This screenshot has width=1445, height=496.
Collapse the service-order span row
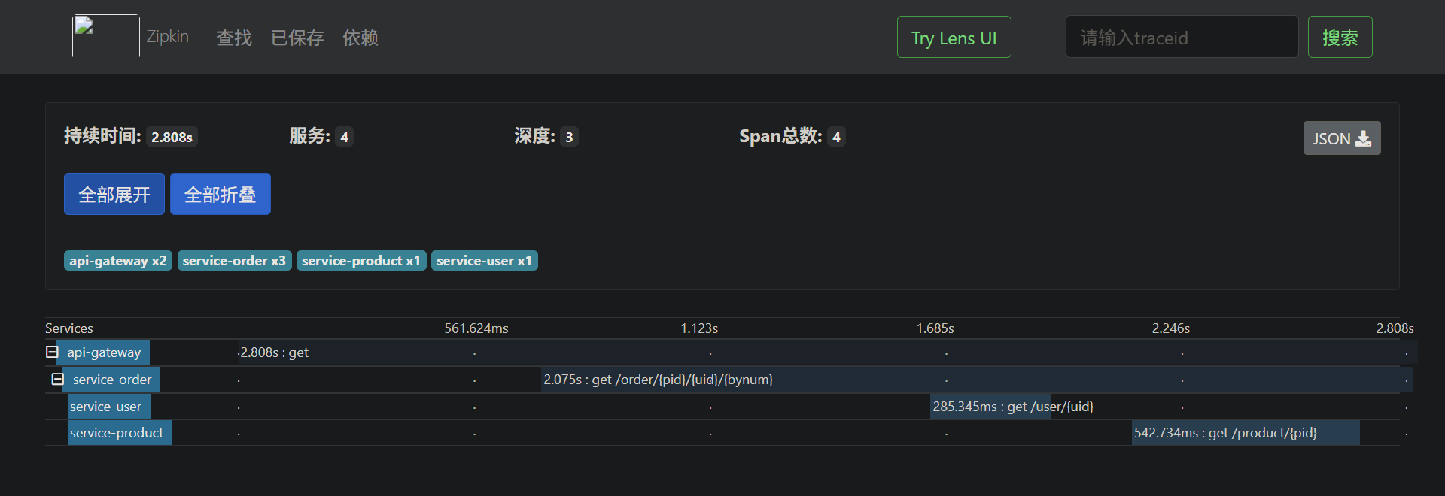pyautogui.click(x=57, y=379)
